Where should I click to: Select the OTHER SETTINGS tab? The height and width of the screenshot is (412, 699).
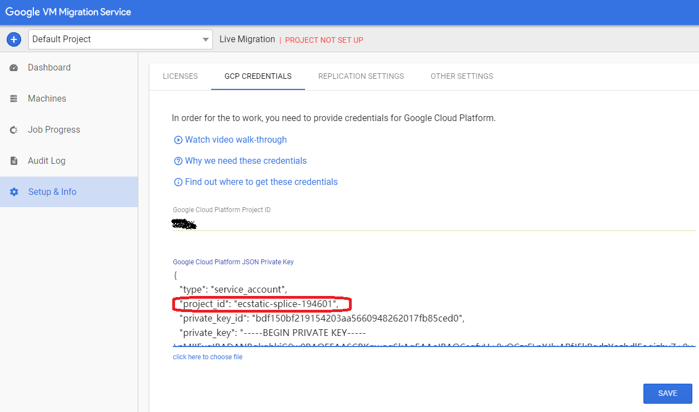tap(461, 76)
